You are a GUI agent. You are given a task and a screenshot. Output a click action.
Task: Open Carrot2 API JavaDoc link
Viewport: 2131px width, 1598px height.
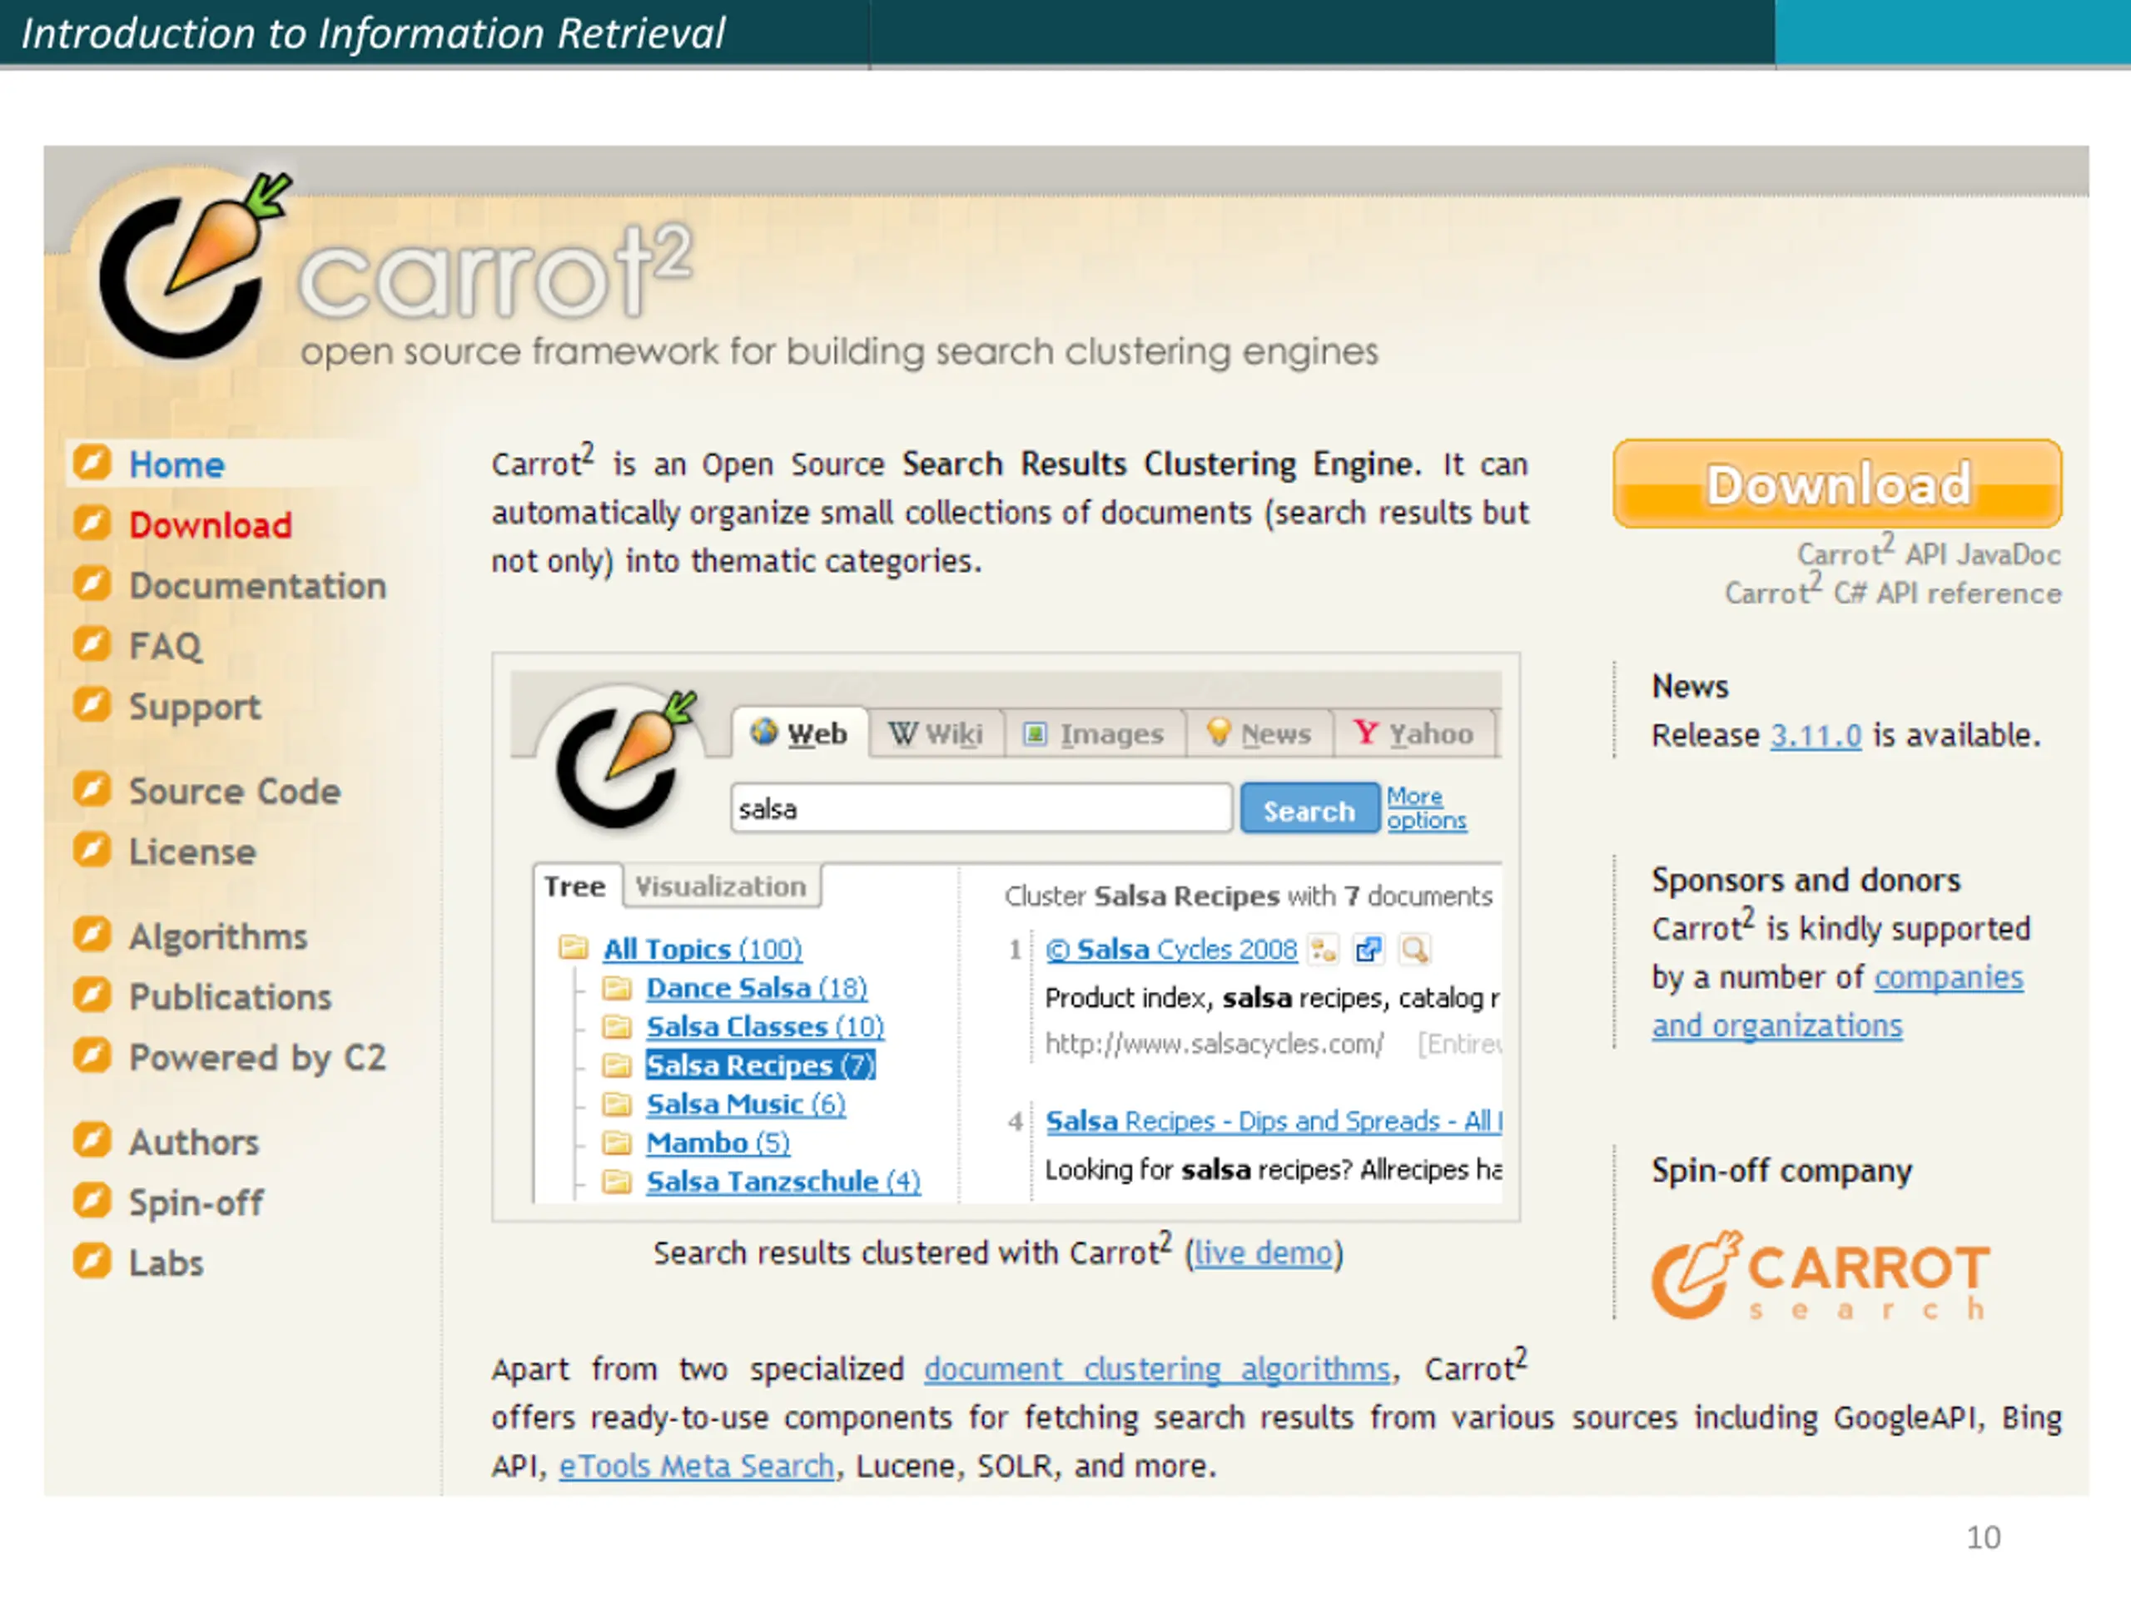click(1929, 553)
